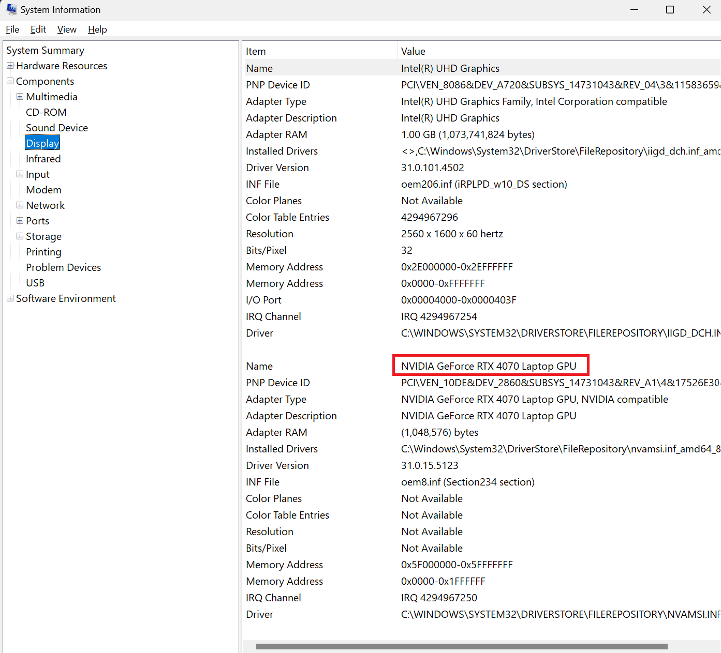Viewport: 721px width, 653px height.
Task: Click the 2560 x 1600 x 60 hertz resolution
Action: (x=452, y=234)
